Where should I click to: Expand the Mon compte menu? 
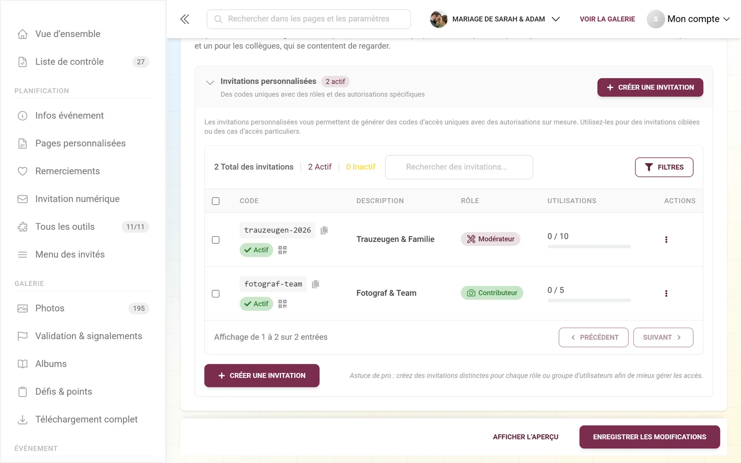(x=689, y=19)
